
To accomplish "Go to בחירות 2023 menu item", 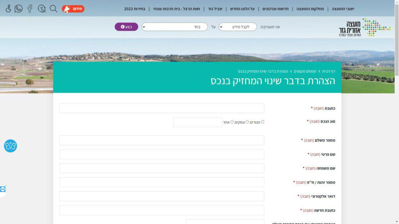I will (135, 9).
